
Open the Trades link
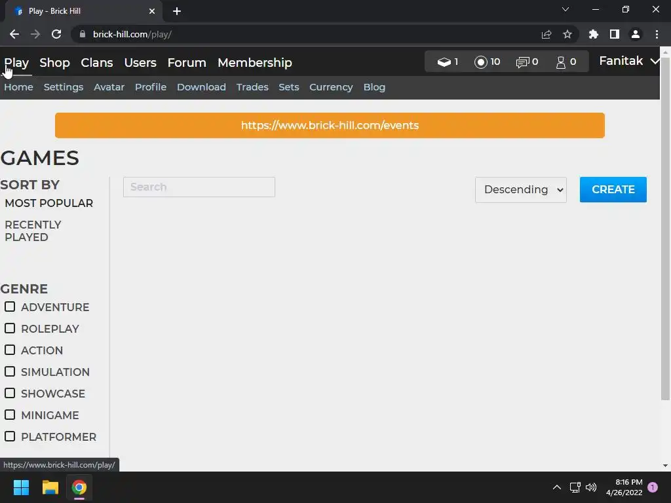252,87
